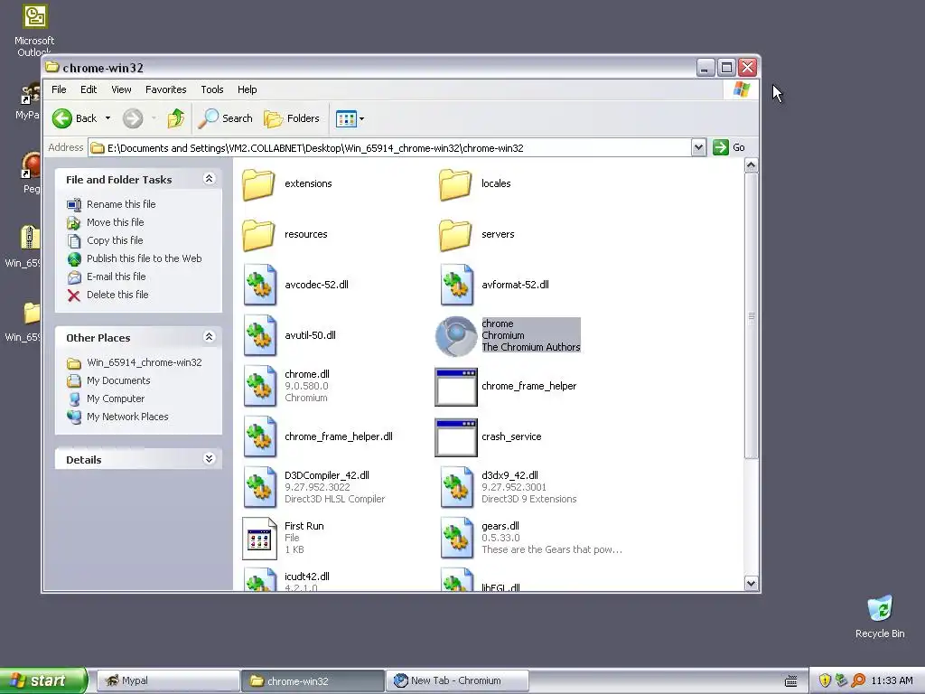Click the scroll up arrow of file list

[x=751, y=165]
